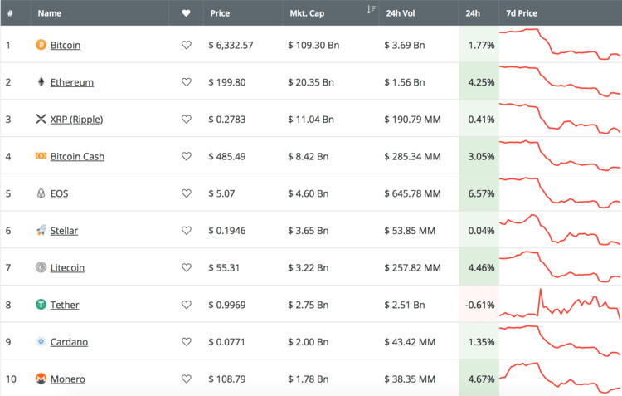Click the Bitcoin coin logo icon

point(41,45)
